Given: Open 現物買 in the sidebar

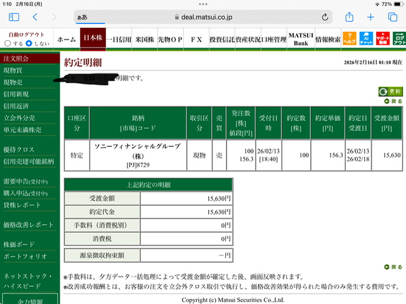Looking at the screenshot, I should click(13, 70).
